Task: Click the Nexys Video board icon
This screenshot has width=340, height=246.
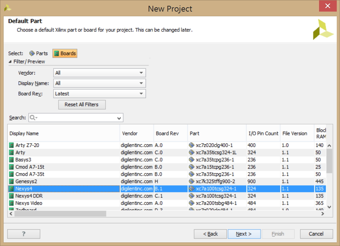Action: tap(12, 203)
